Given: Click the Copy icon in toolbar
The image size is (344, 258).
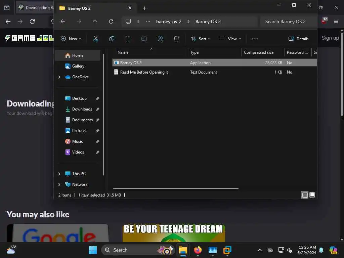Looking at the screenshot, I should (112, 39).
